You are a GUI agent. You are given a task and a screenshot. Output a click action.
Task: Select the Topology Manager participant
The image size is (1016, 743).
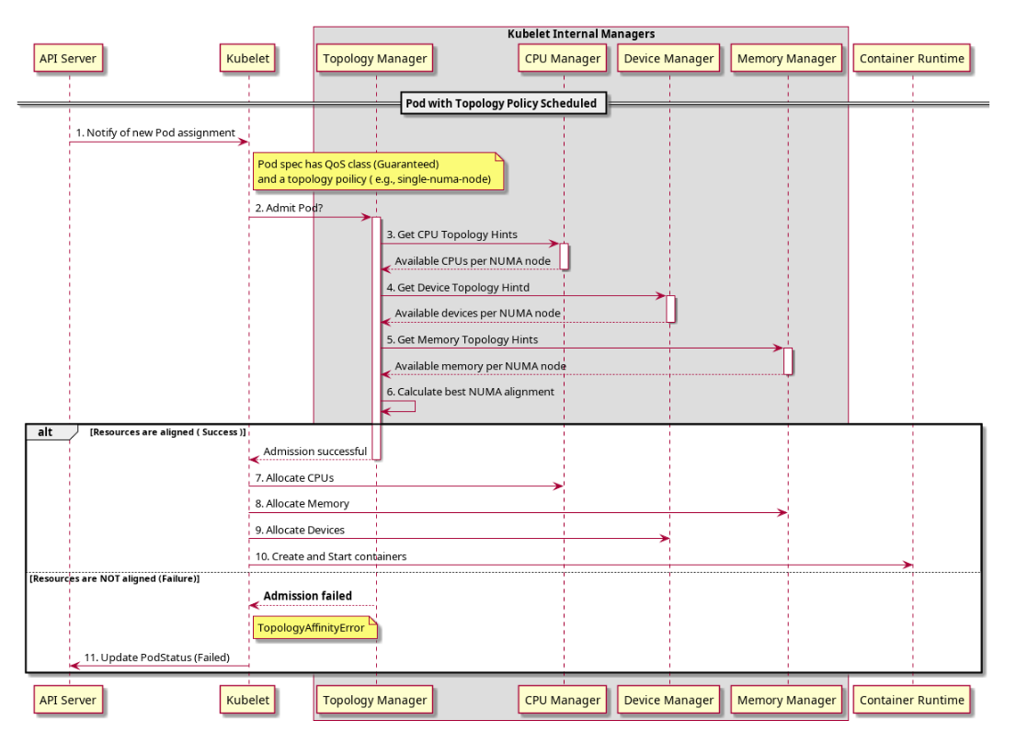click(x=376, y=59)
